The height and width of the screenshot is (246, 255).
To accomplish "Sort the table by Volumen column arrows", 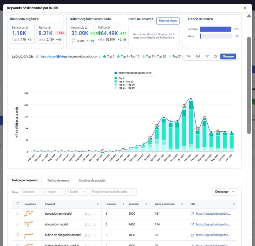I will (x=146, y=204).
